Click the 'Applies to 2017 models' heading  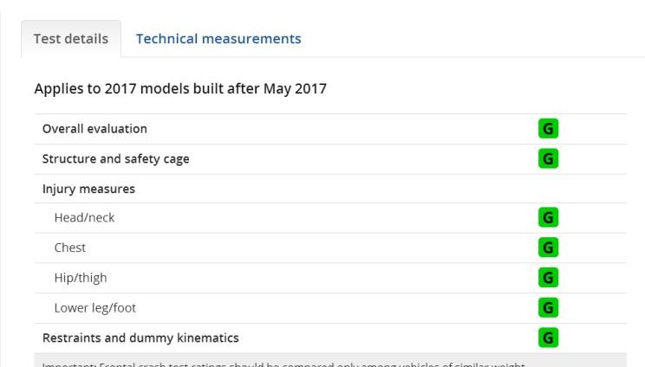click(x=180, y=88)
